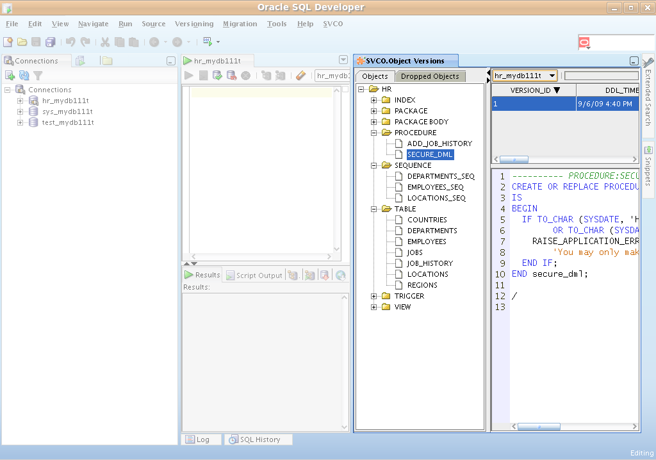656x460 pixels.
Task: Click the Rollback icon in worksheet toolbar
Action: [x=231, y=76]
